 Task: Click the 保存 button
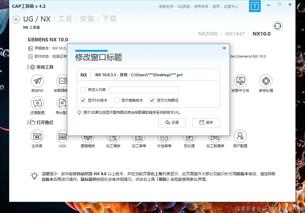[206, 123]
